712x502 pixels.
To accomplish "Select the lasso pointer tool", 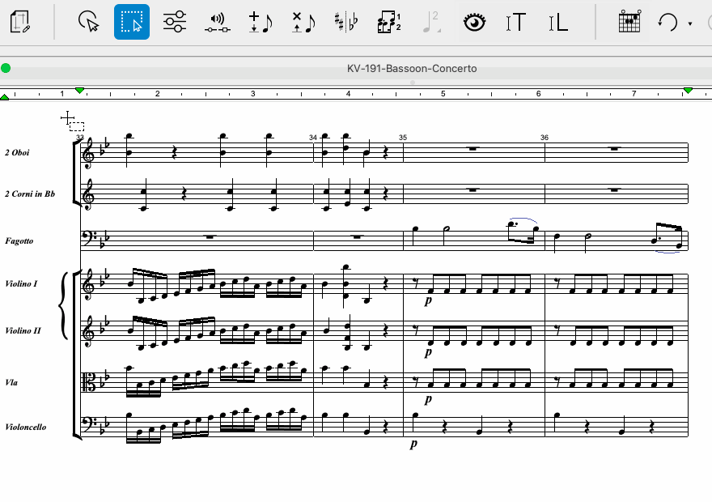I will click(88, 22).
